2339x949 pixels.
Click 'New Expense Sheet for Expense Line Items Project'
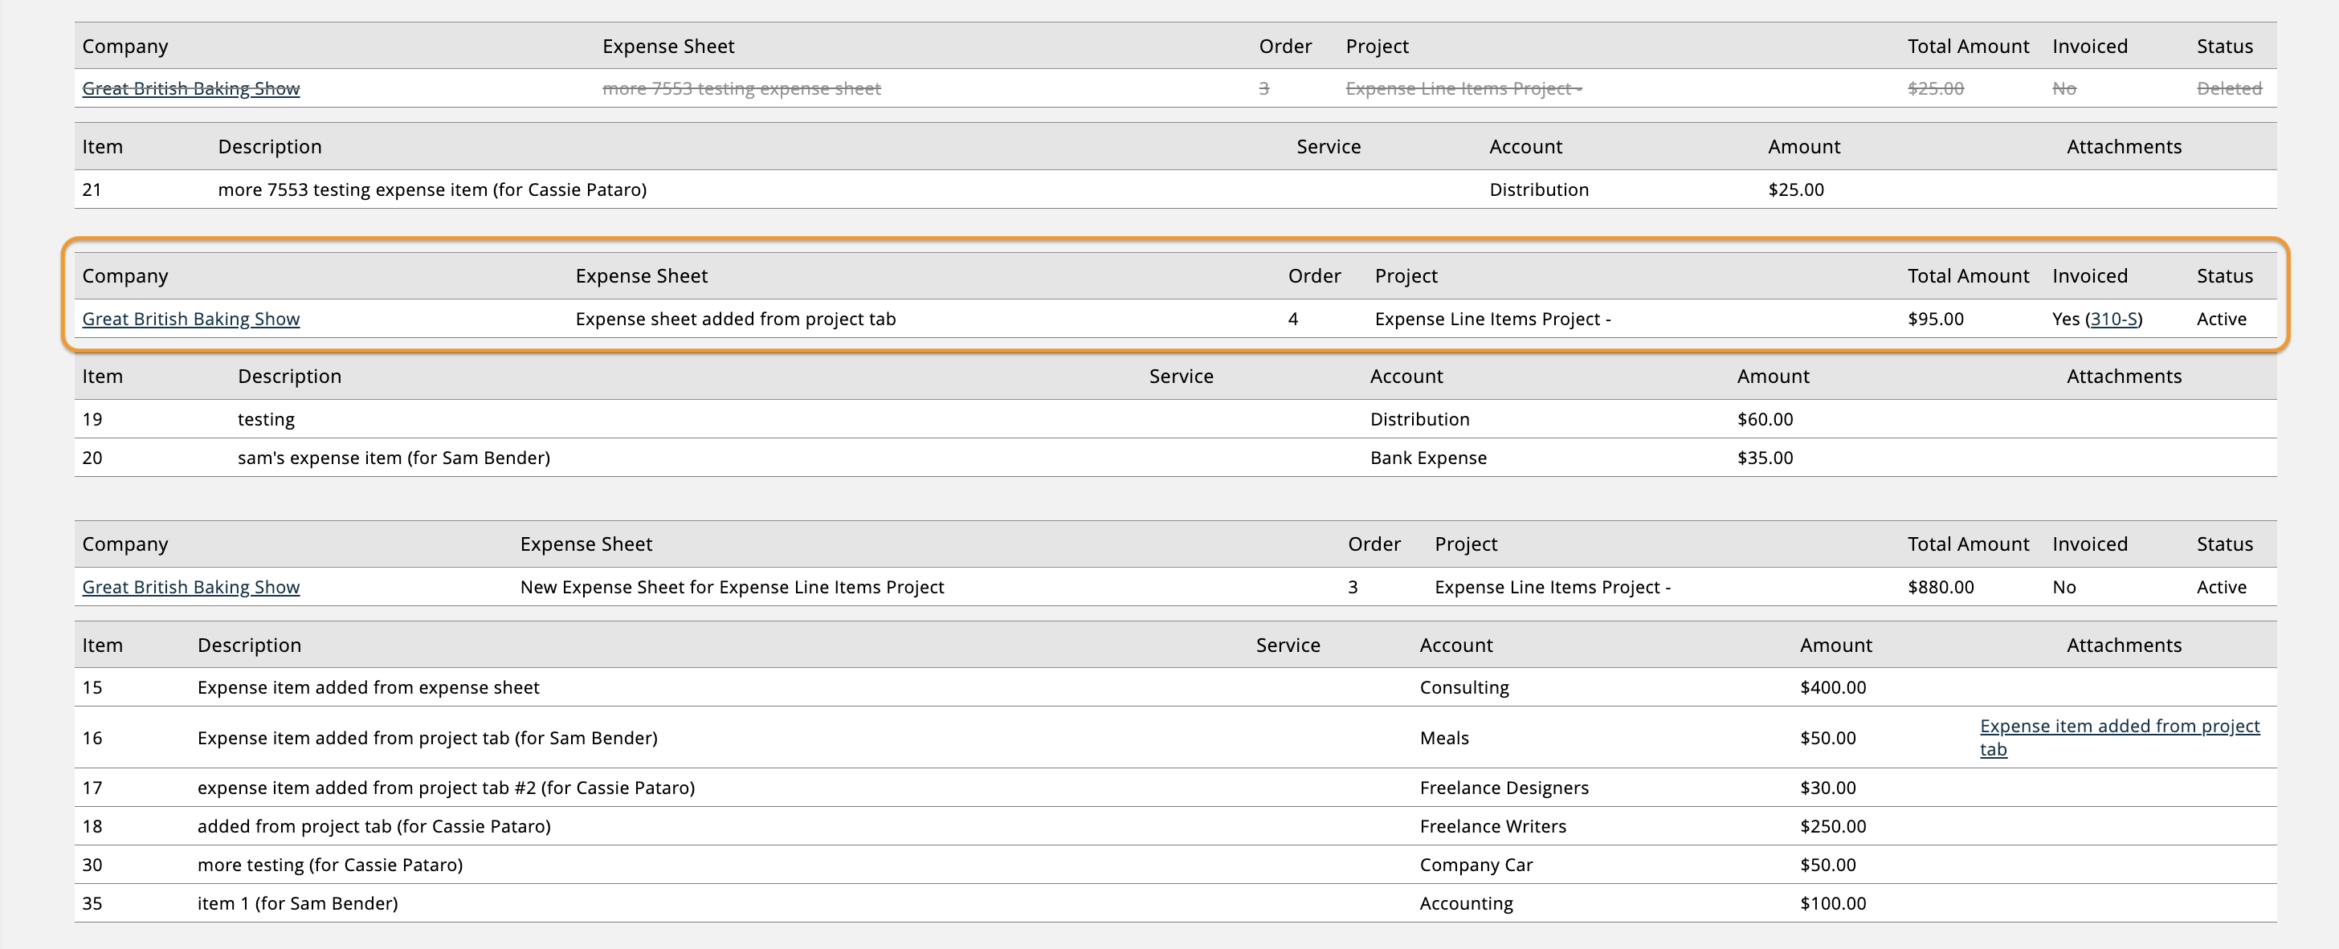[731, 587]
